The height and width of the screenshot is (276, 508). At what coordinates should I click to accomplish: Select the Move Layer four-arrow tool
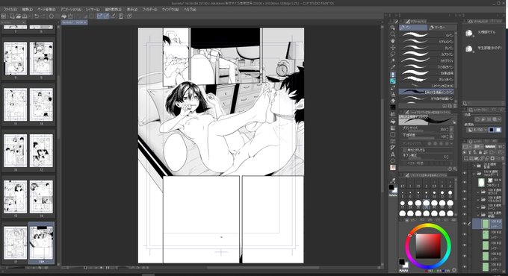(393, 48)
